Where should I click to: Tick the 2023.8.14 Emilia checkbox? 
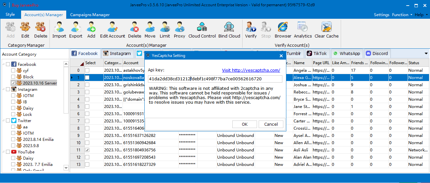tap(13, 139)
